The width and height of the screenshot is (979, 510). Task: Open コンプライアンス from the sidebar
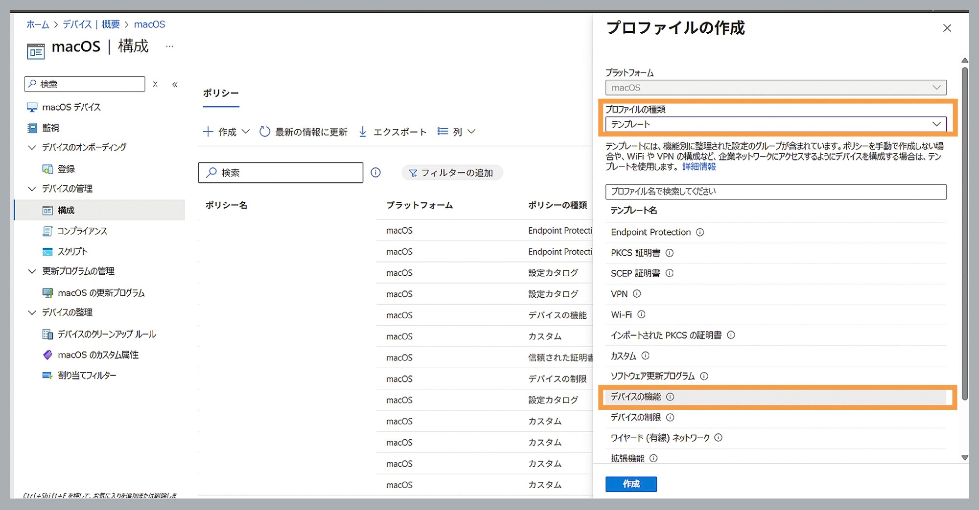point(47,231)
